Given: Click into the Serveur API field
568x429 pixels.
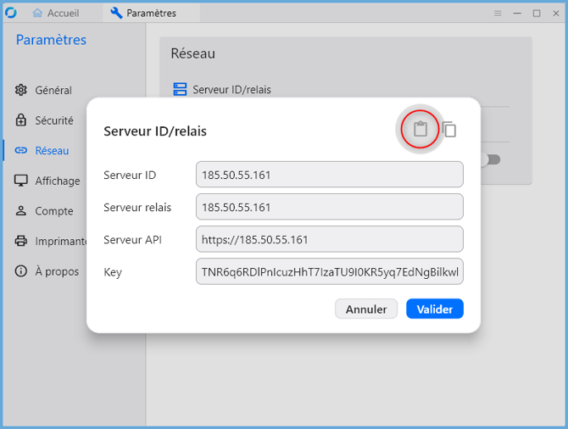Looking at the screenshot, I should pos(330,239).
